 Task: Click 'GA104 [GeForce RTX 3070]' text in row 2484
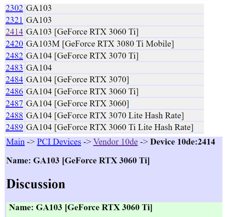tap(77, 80)
